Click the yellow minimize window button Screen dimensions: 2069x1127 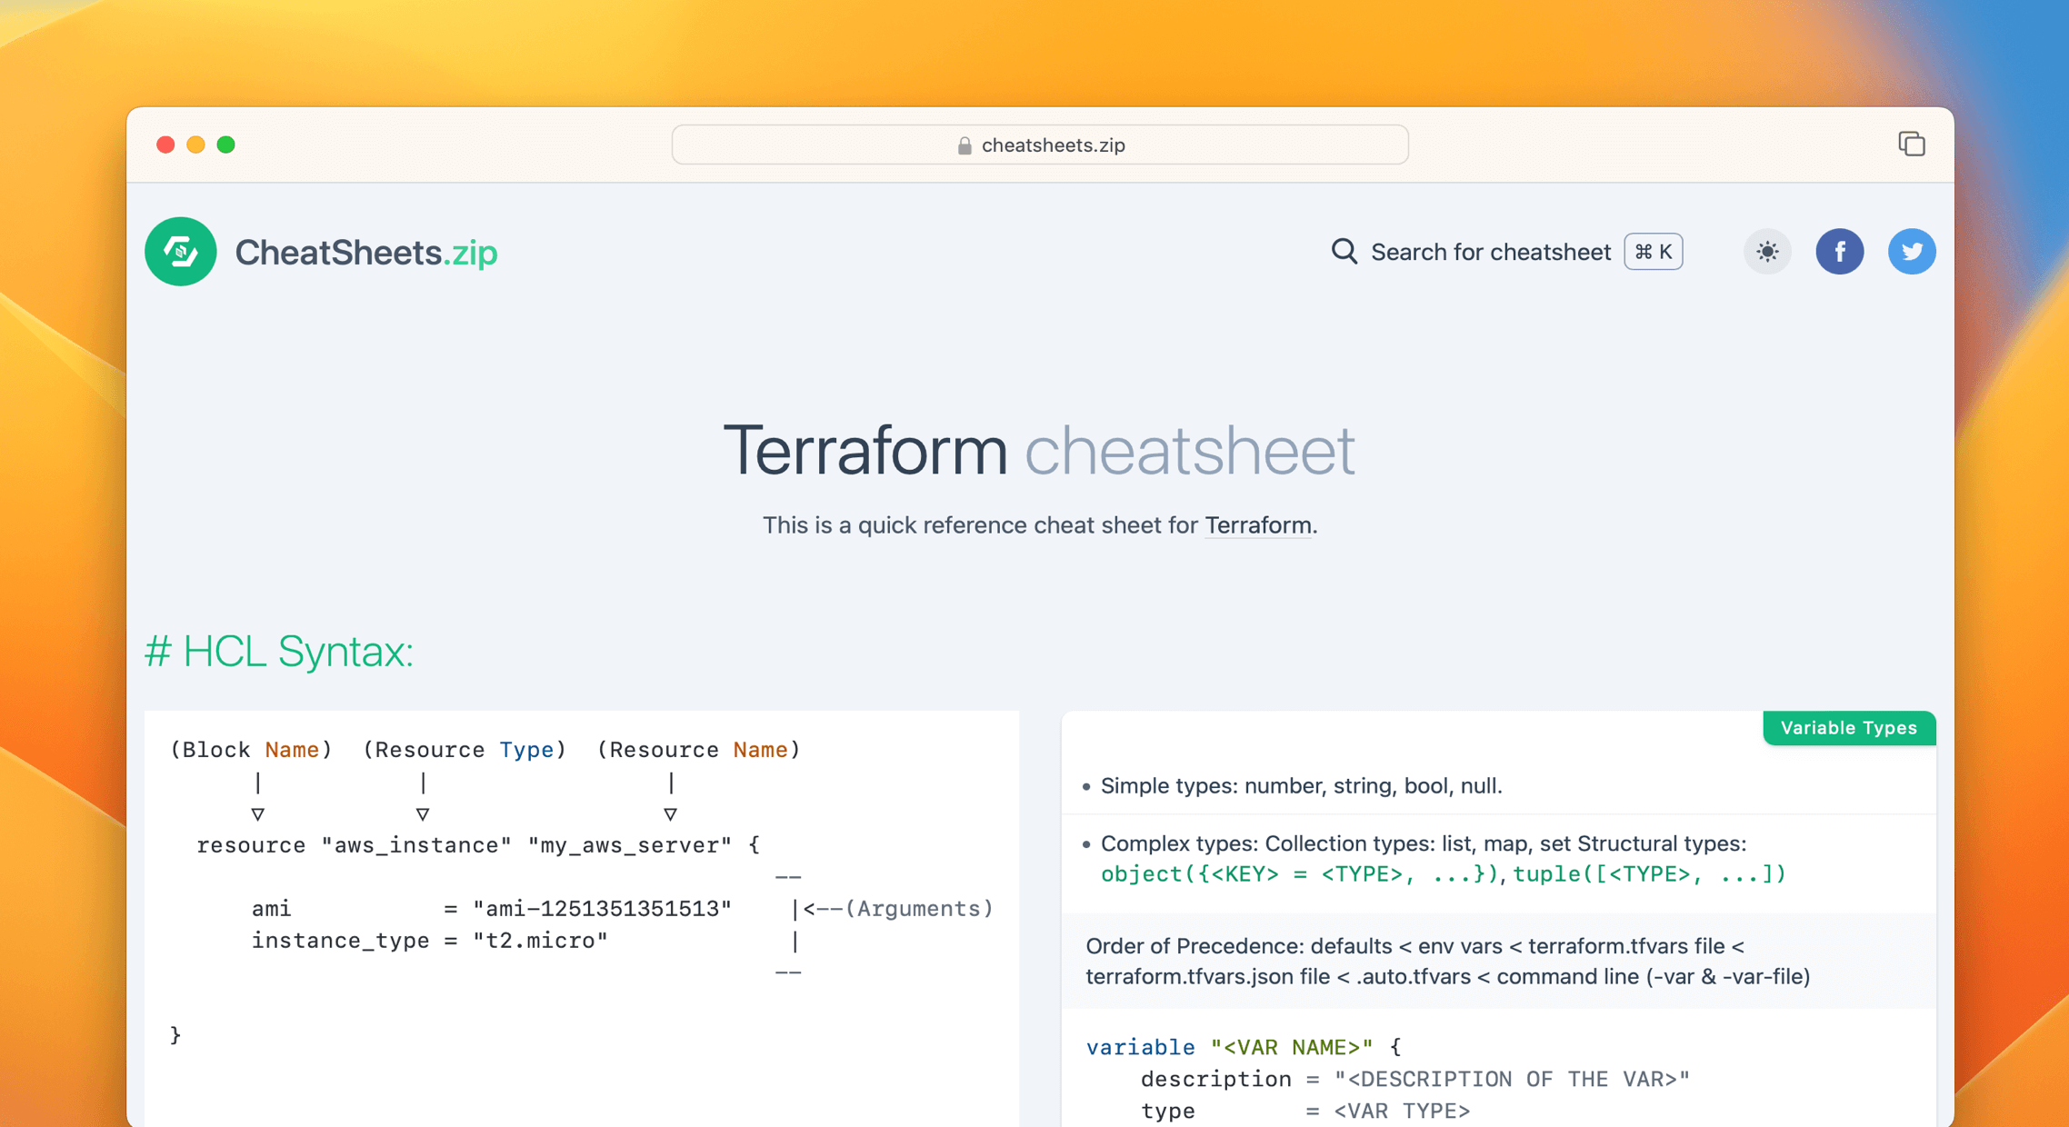pos(195,145)
